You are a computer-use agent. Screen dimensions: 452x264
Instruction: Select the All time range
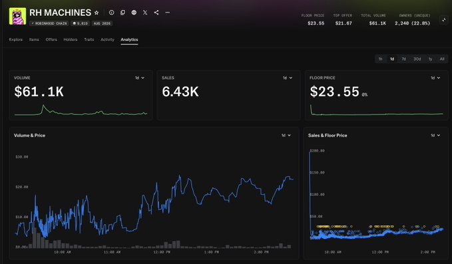[442, 59]
